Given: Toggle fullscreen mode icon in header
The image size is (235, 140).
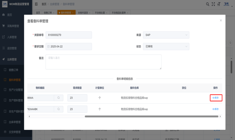Looking at the screenshot, I should tap(213, 4).
